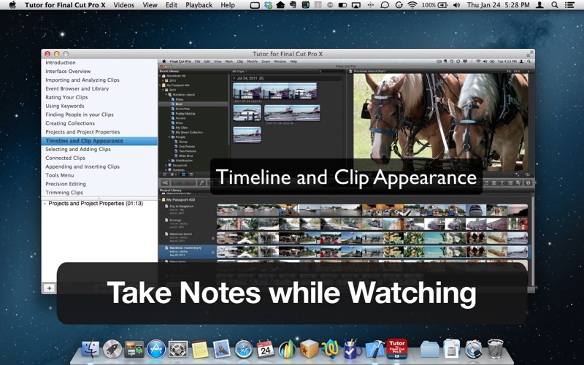Open the cardboard box star app in Dock
The height and width of the screenshot is (365, 584).
coord(309,350)
